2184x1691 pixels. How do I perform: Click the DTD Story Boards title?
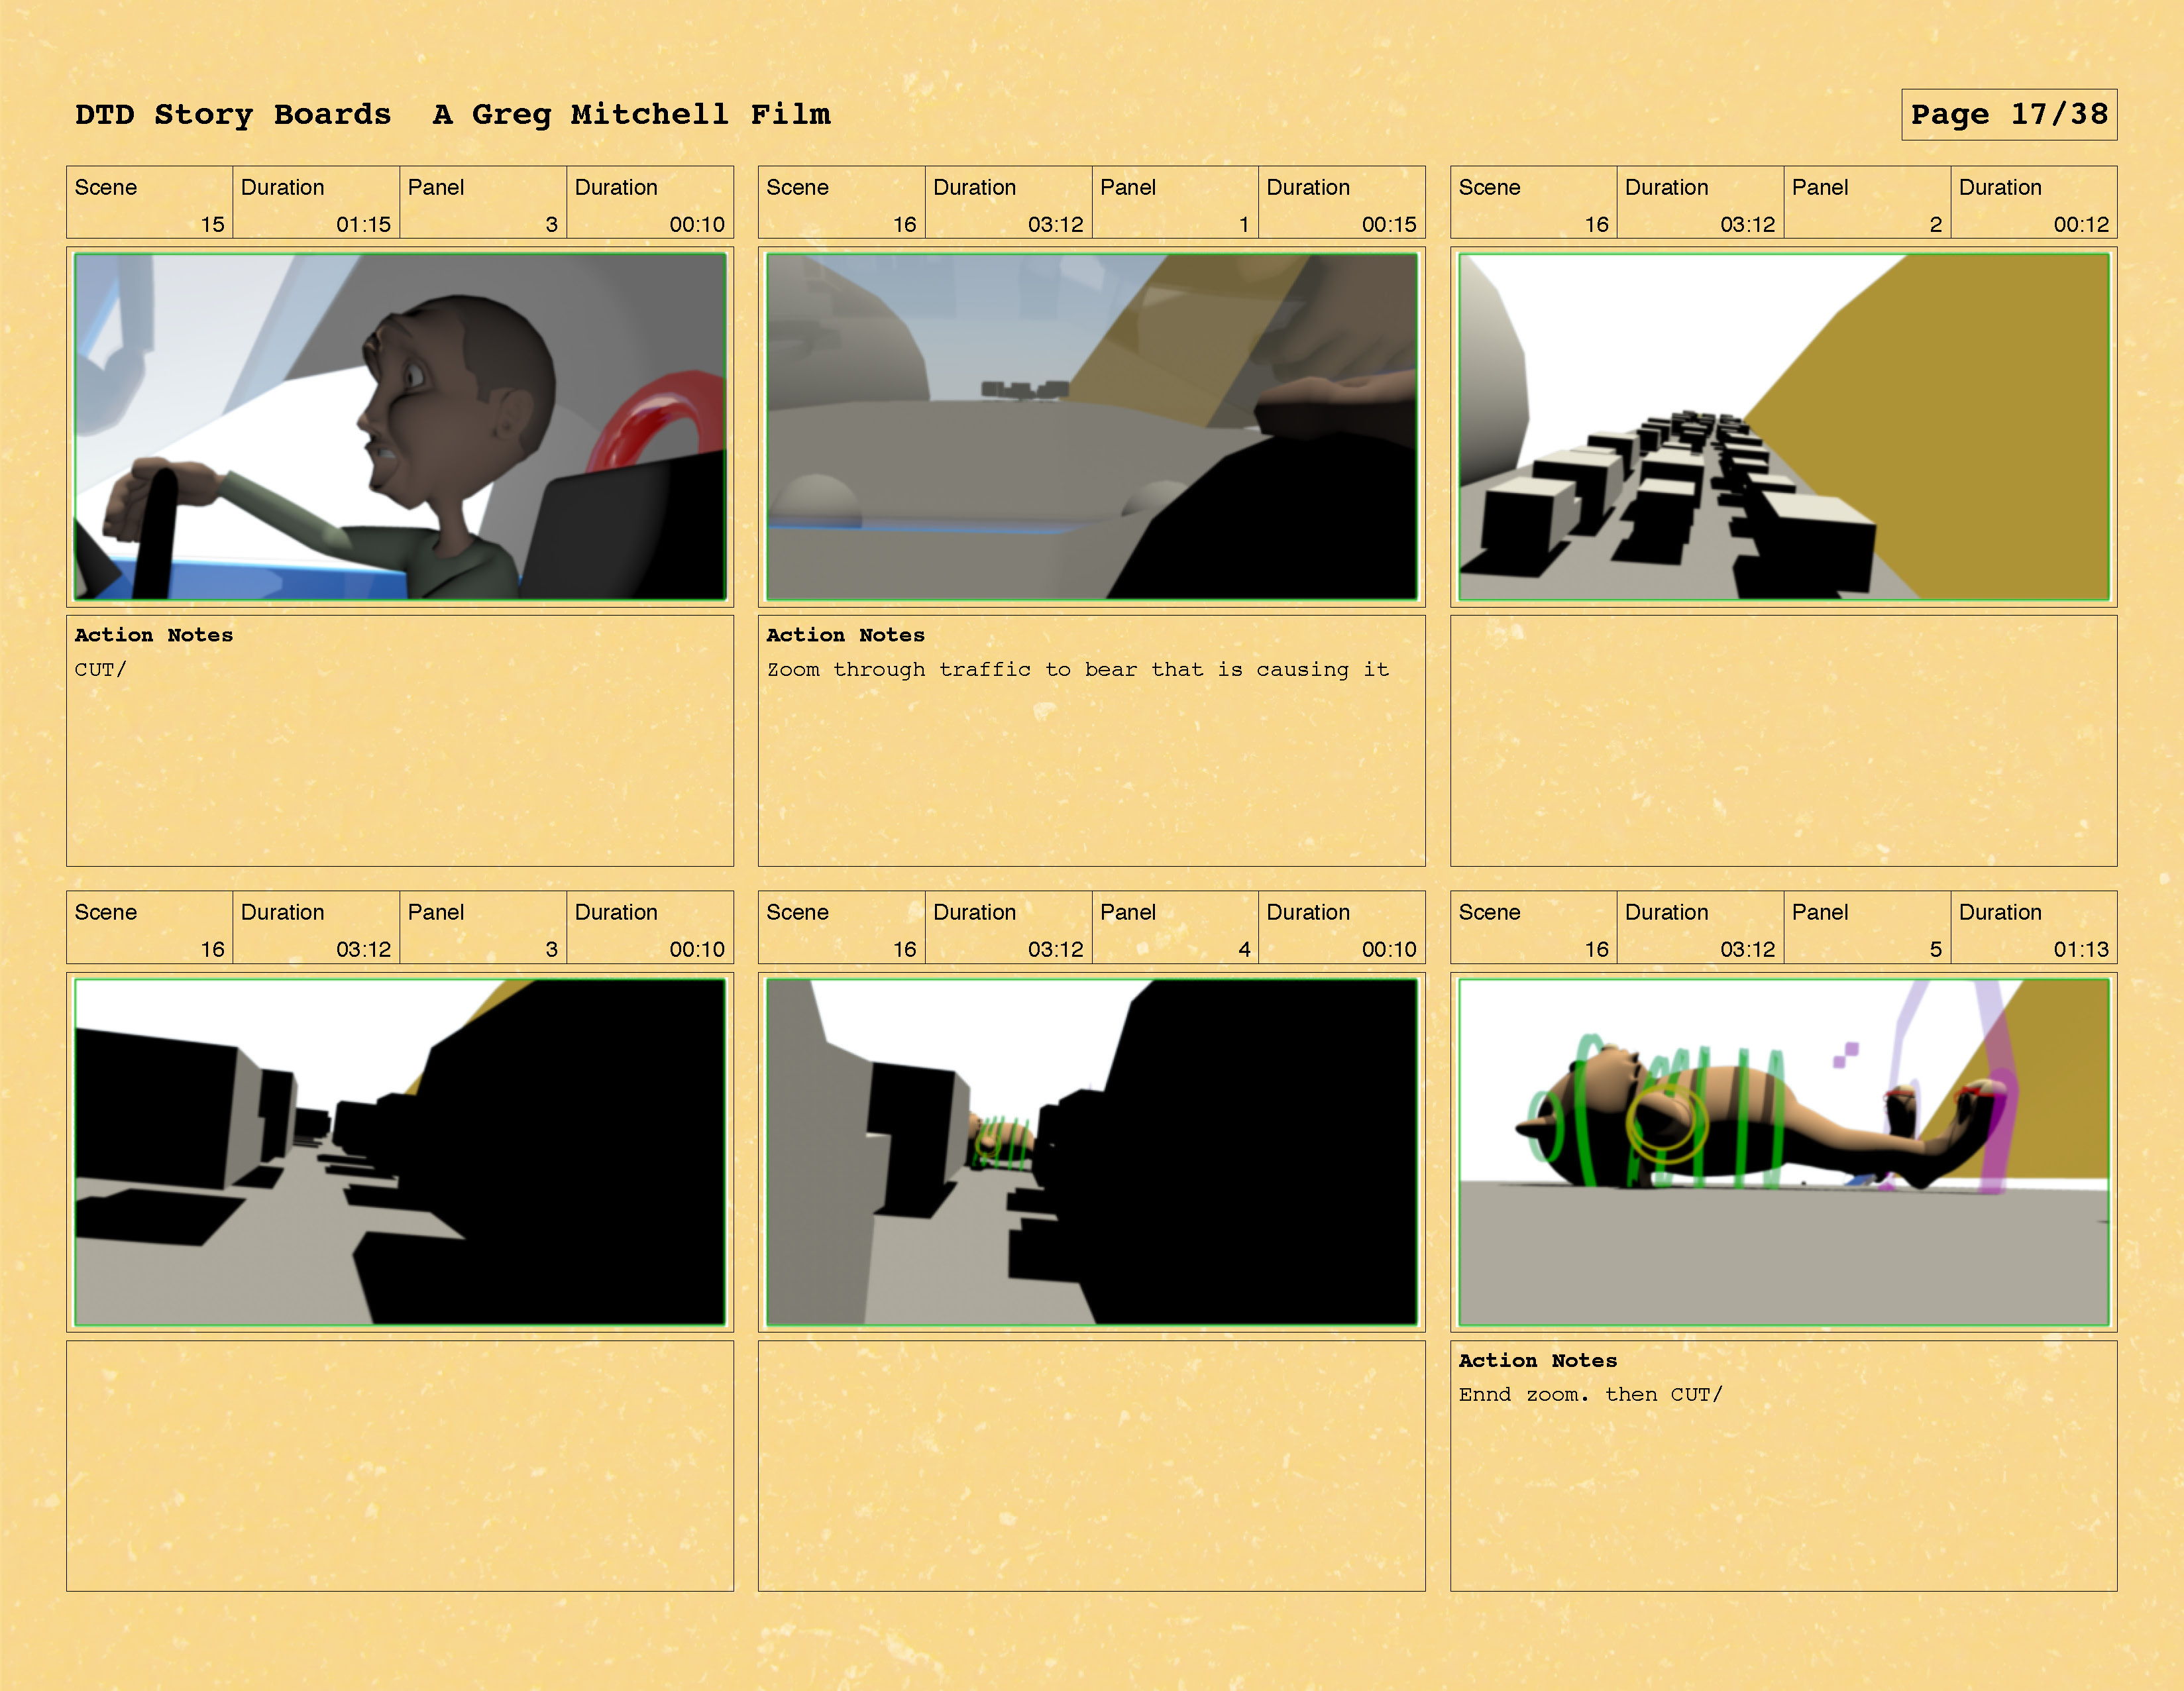233,114
